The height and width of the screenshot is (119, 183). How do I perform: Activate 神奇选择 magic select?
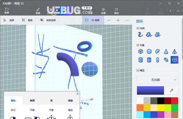[x=48, y=20]
